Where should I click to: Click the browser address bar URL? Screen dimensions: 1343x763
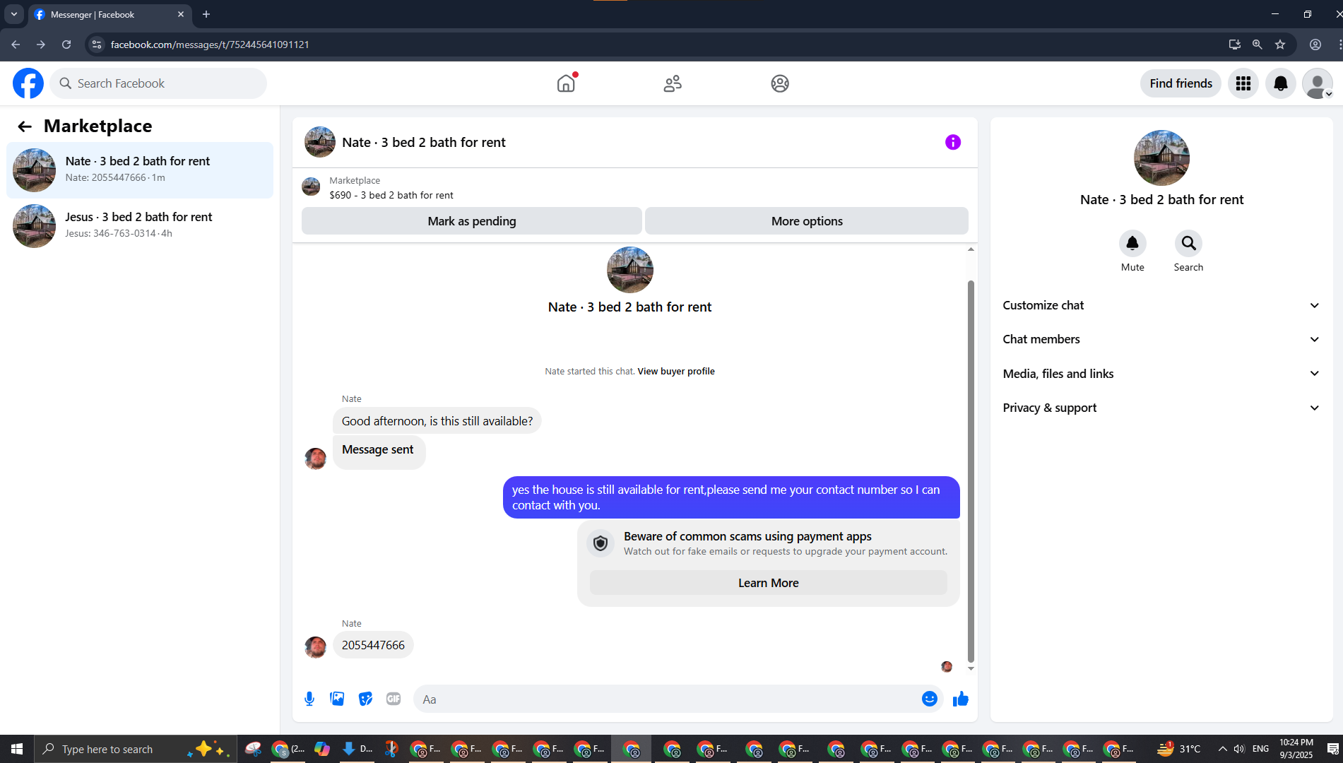210,45
